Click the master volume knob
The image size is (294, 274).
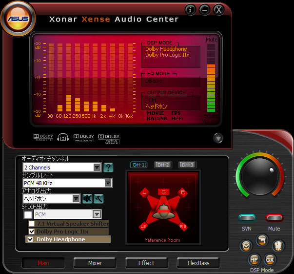click(260, 176)
